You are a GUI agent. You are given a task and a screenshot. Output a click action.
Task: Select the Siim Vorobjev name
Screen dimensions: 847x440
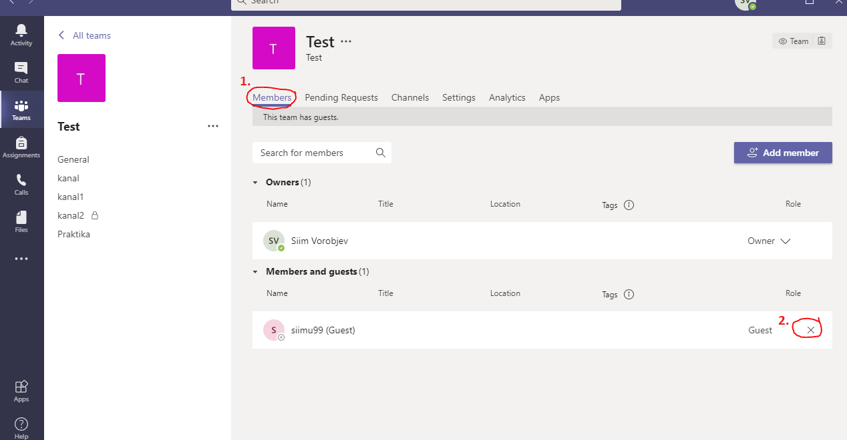[319, 241]
